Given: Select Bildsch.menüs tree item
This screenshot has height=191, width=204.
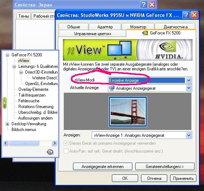Looking at the screenshot, I should click(x=24, y=130).
